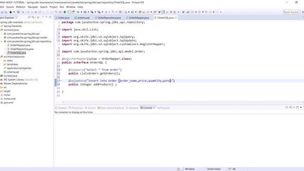Click the Save All icon in the toolbar
This screenshot has width=304, height=171.
point(6,12)
